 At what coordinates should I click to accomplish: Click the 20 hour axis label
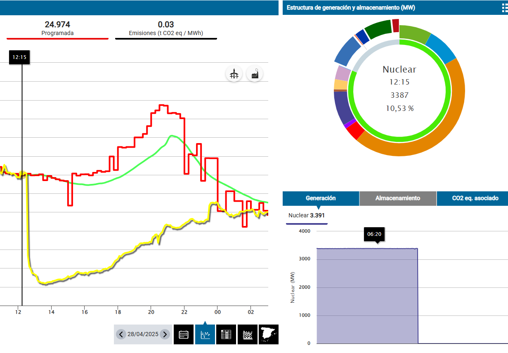point(151,312)
